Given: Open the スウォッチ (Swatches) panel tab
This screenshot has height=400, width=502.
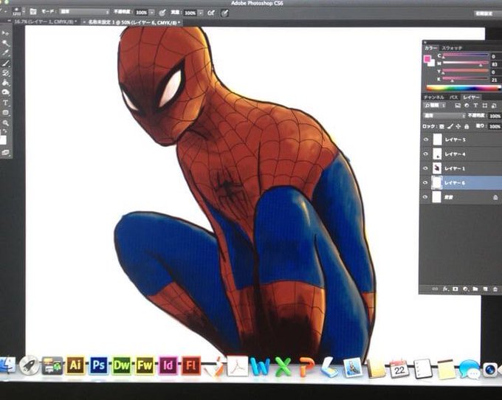Looking at the screenshot, I should (452, 48).
